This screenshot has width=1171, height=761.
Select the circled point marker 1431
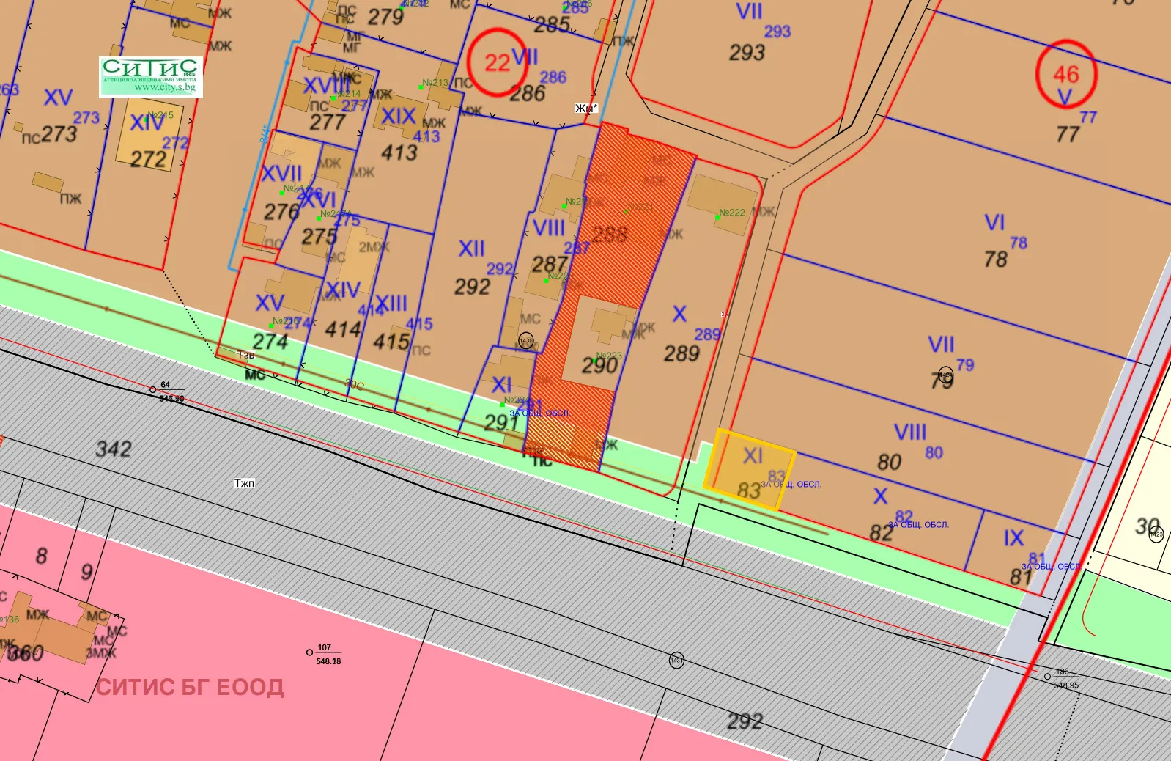[x=676, y=661]
